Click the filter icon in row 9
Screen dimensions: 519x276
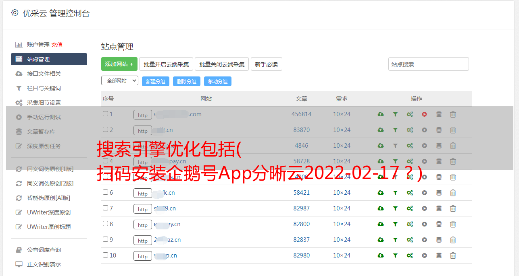[x=395, y=240]
